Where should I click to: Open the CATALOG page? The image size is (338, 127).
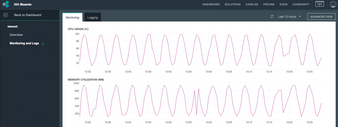coord(252,4)
